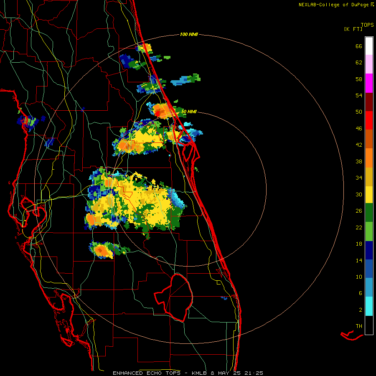Click the 58 legend scale label
The image size is (376, 376).
pos(359,79)
